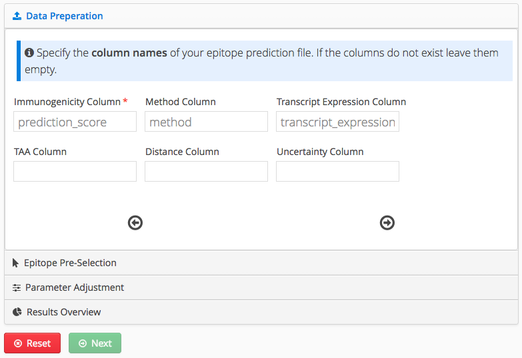Focus the Immunogenicity Column input field
The width and height of the screenshot is (522, 358).
point(75,122)
